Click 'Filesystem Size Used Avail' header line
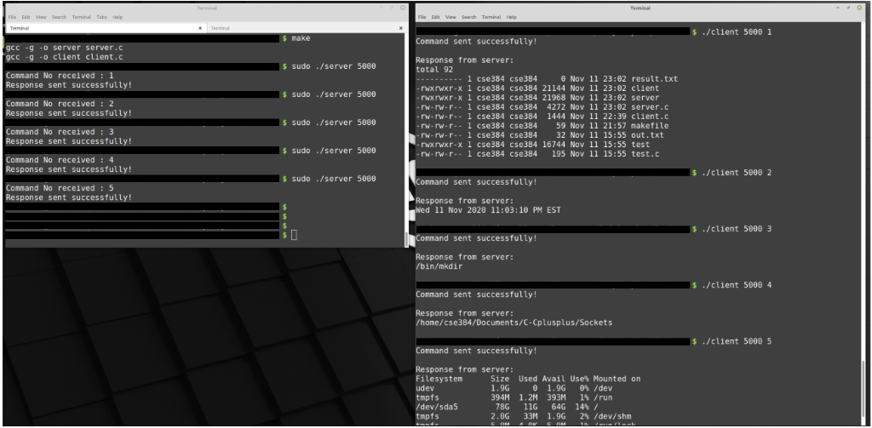The image size is (872, 428). 528,379
